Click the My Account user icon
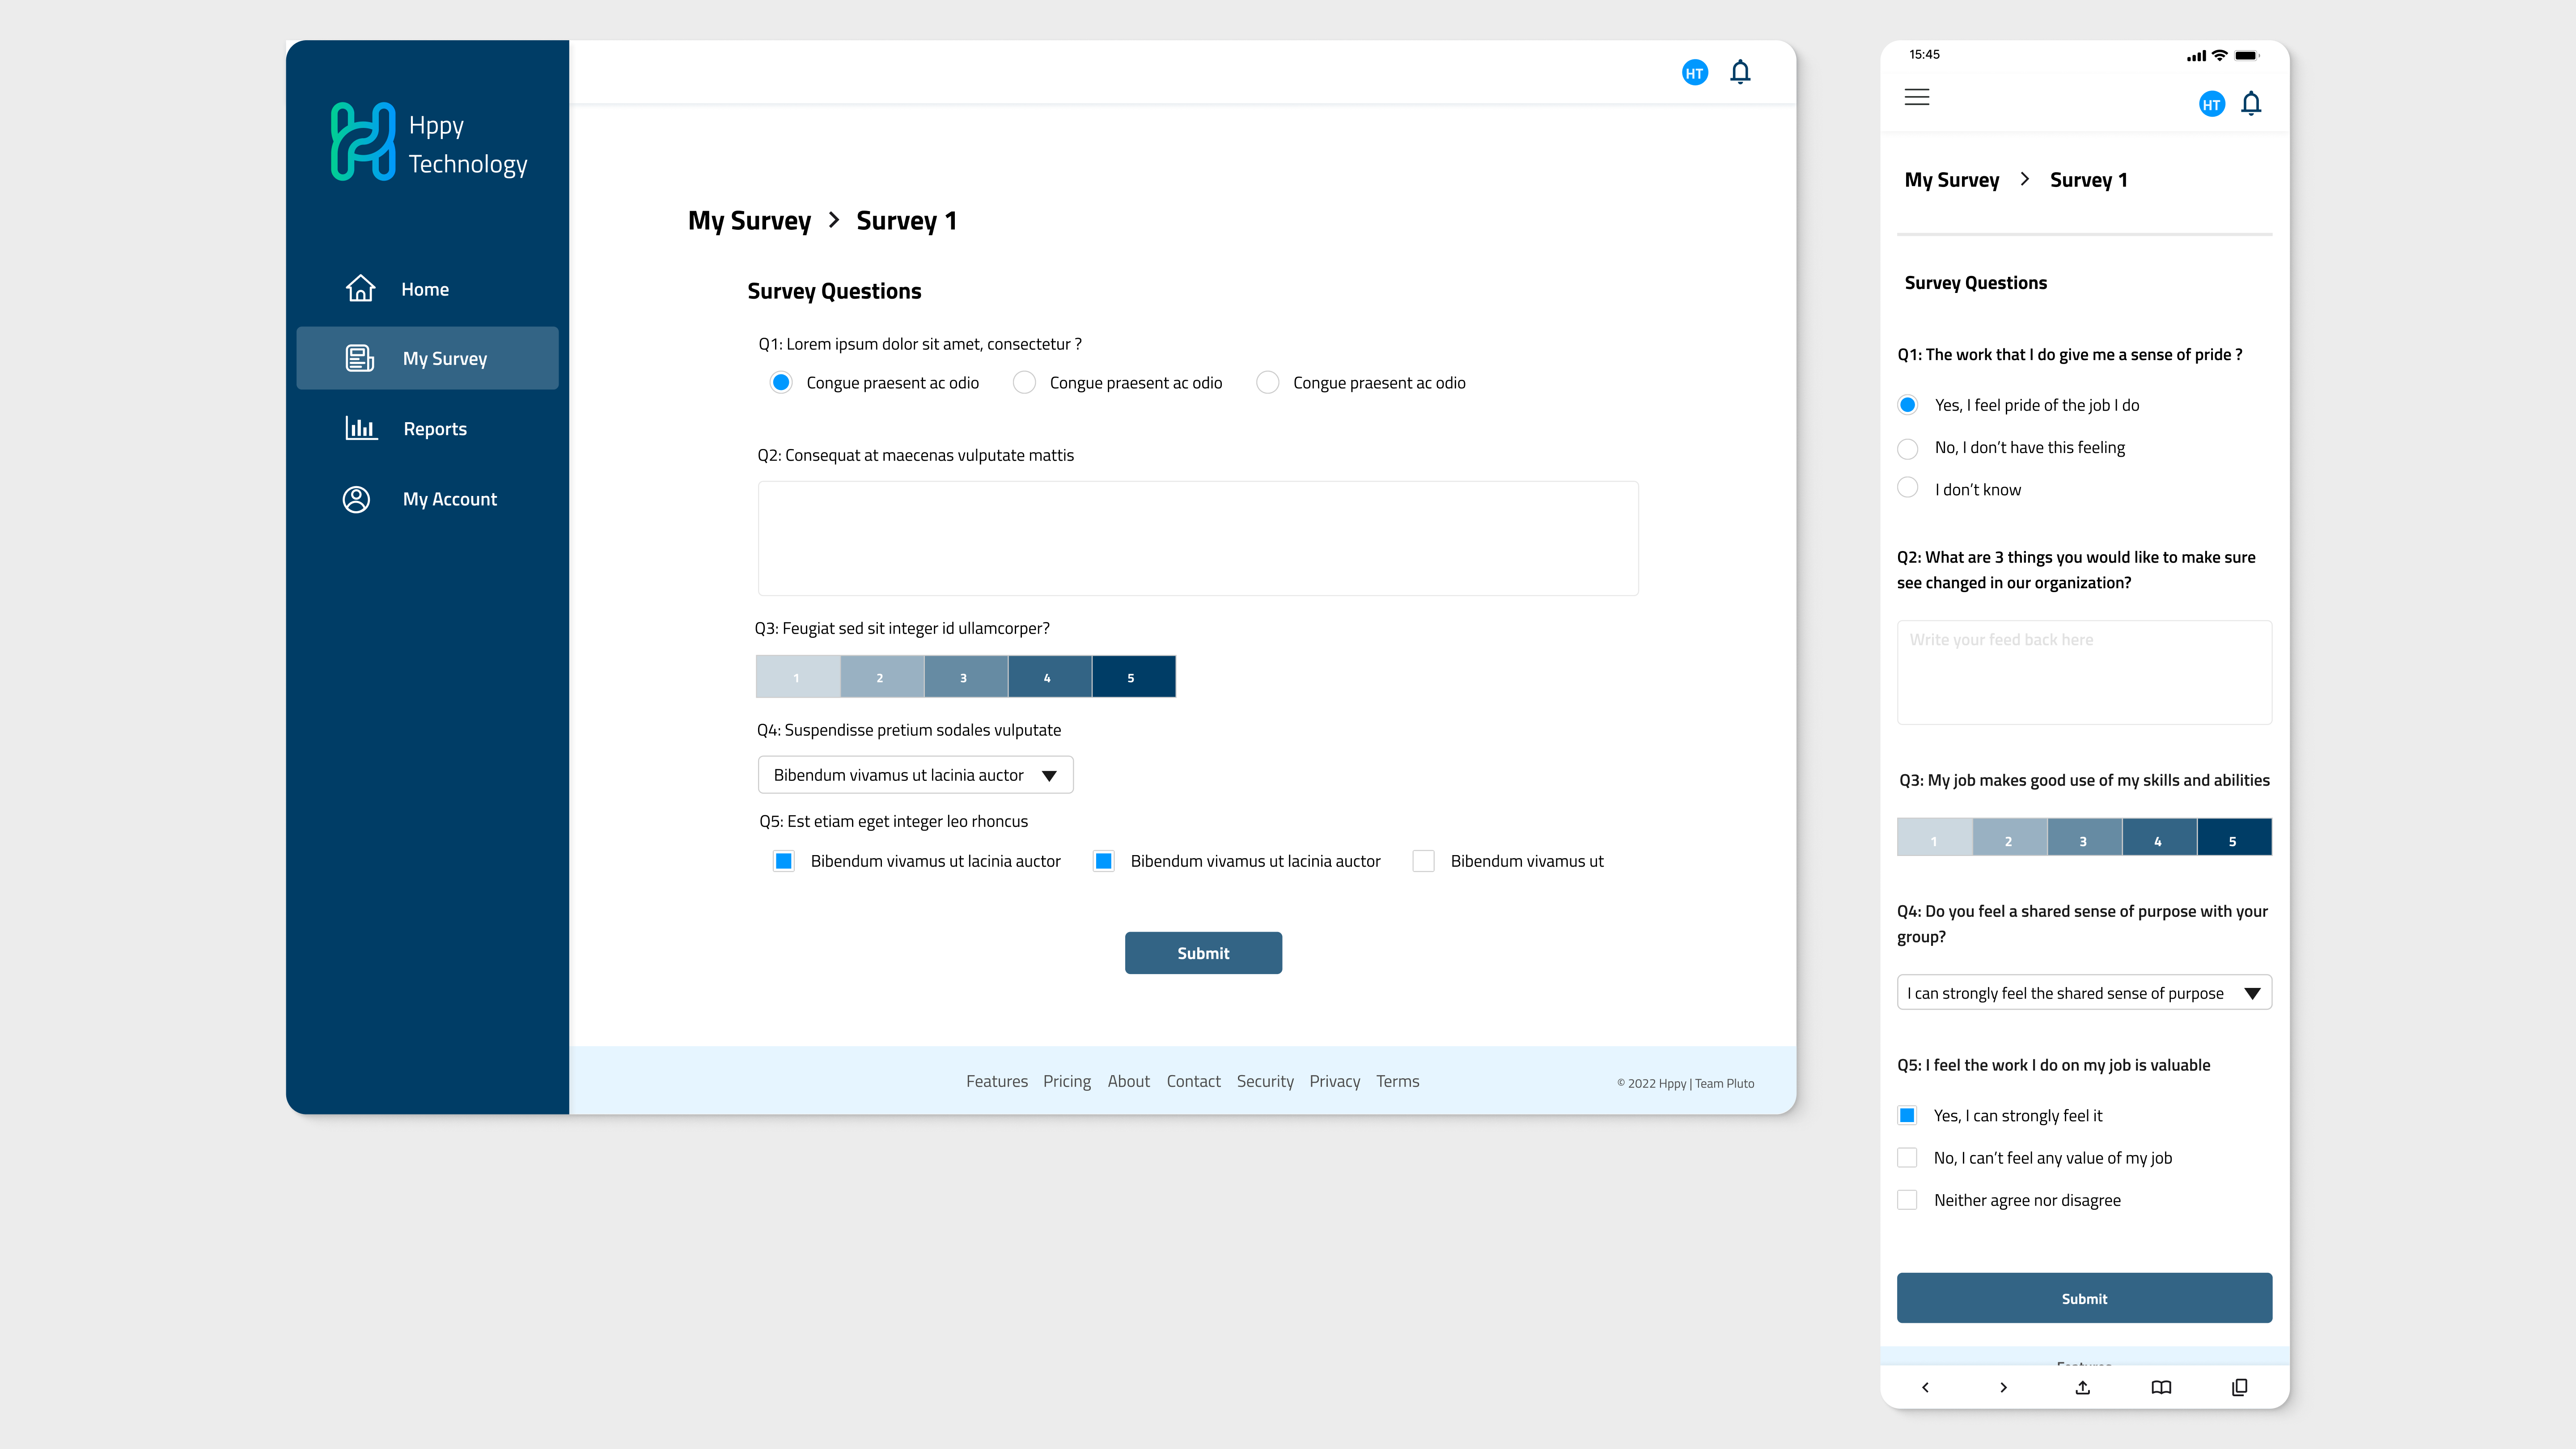2576x1449 pixels. tap(356, 499)
